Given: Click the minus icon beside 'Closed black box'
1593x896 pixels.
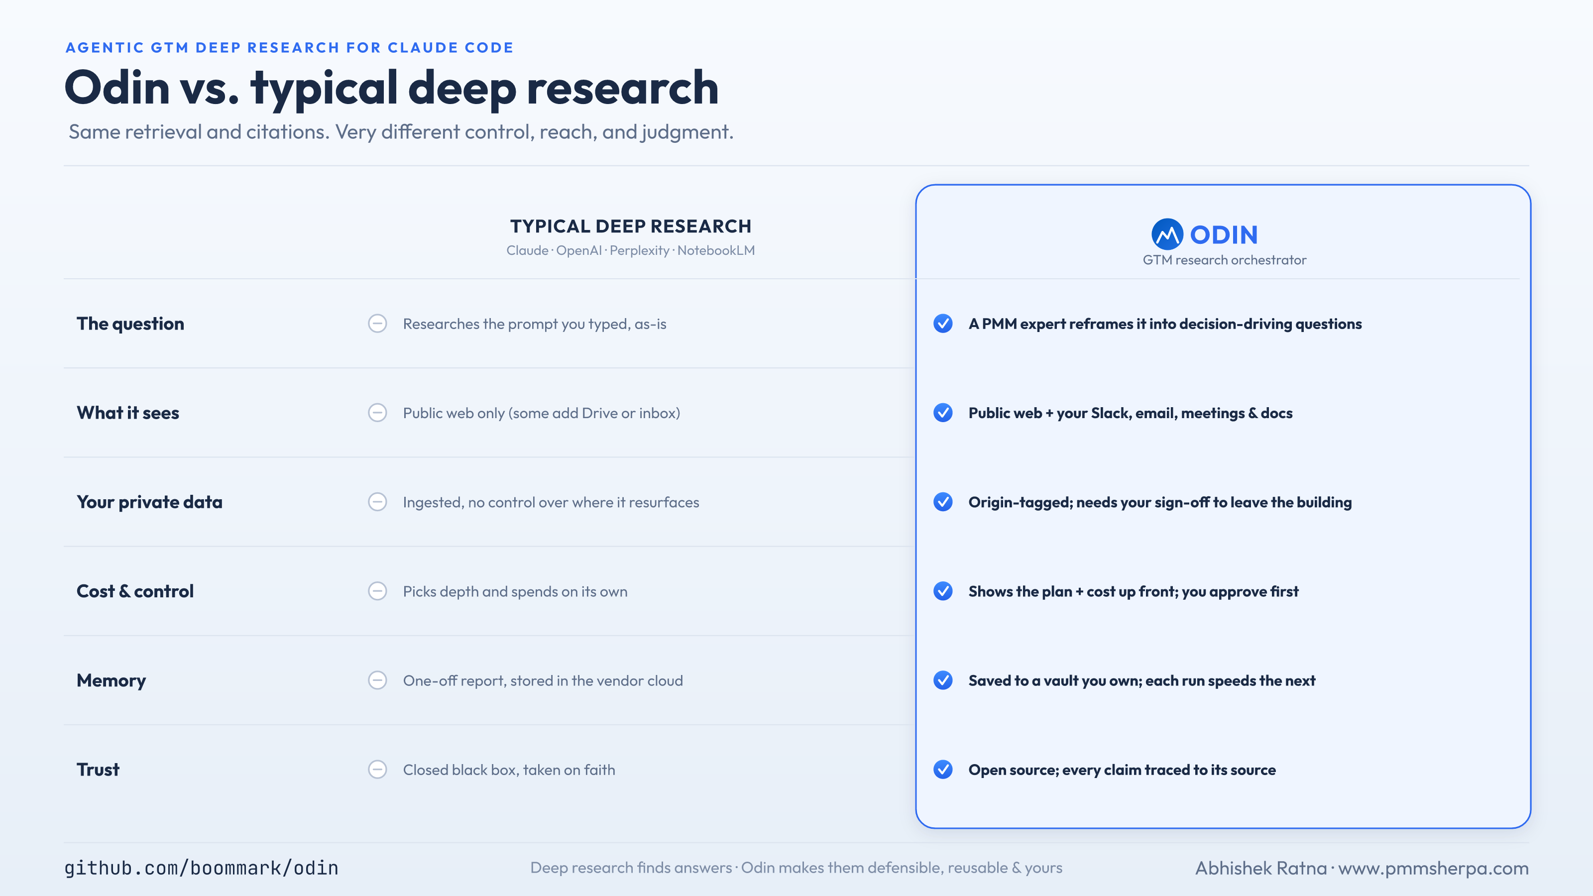Looking at the screenshot, I should 377,769.
